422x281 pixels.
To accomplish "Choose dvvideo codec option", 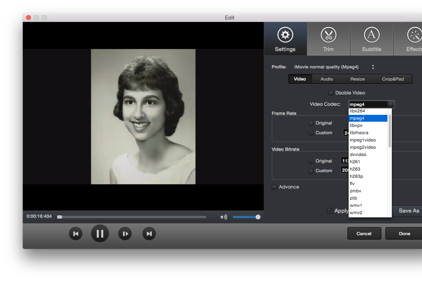I will [x=368, y=155].
